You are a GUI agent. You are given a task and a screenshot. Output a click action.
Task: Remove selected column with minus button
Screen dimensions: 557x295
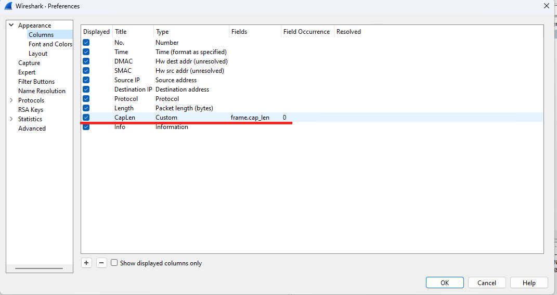(x=101, y=263)
